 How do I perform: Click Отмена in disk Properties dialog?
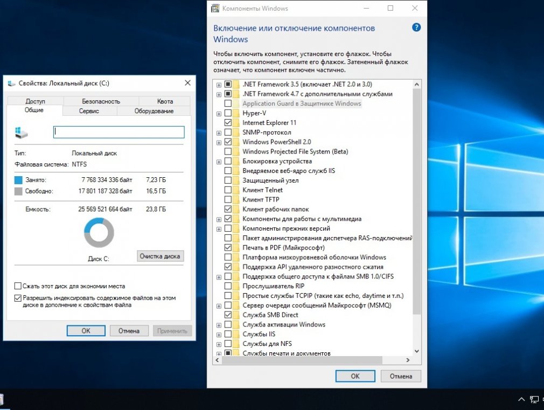(x=129, y=331)
